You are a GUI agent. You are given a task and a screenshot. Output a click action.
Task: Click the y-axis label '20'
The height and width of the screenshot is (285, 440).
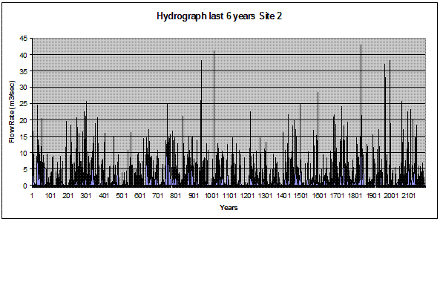[24, 120]
